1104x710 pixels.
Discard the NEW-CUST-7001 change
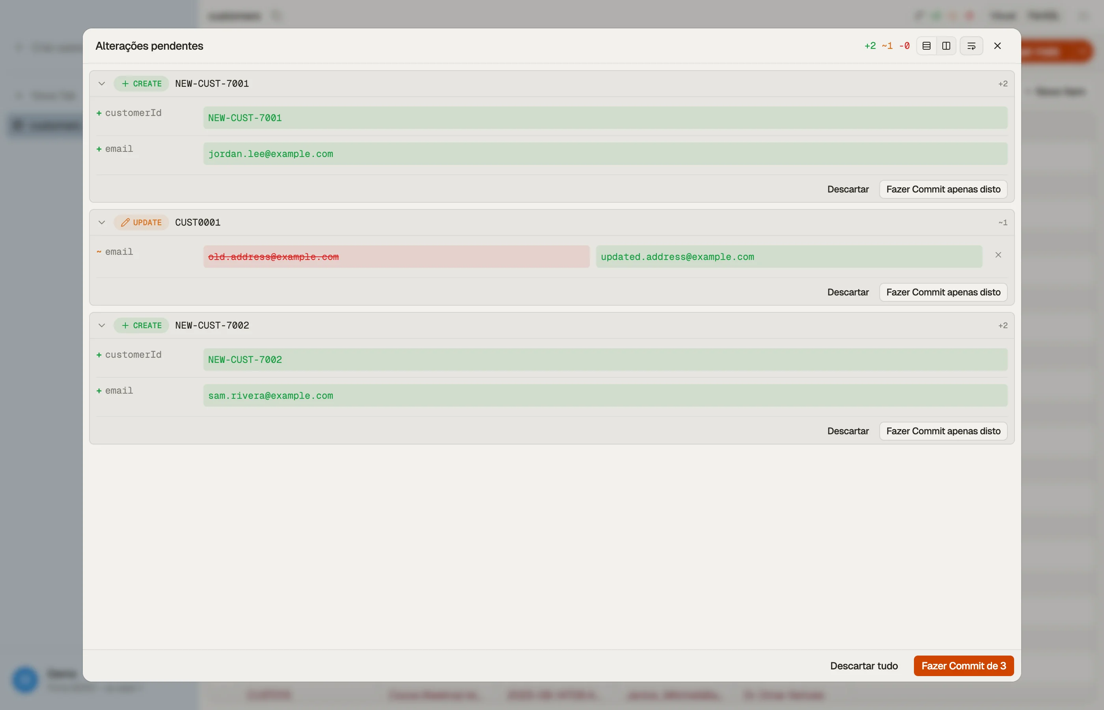coord(848,189)
